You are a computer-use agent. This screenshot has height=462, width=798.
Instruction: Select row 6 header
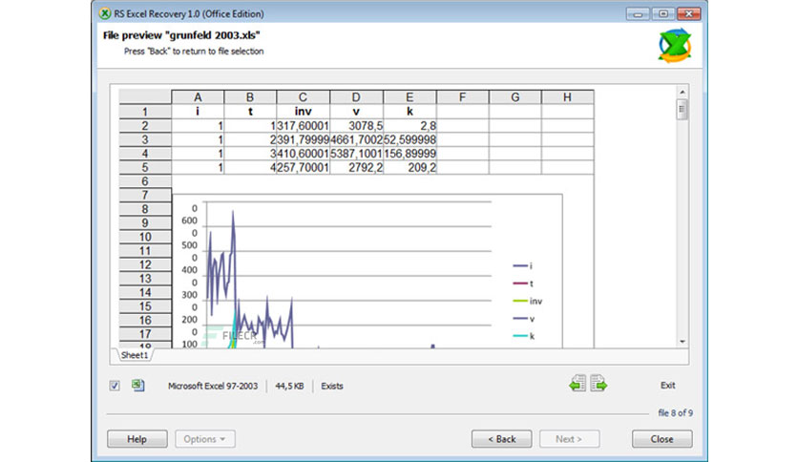145,181
